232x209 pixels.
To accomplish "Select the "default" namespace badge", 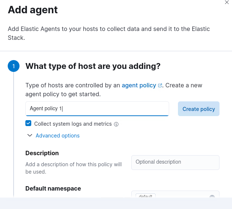I will point(146,196).
